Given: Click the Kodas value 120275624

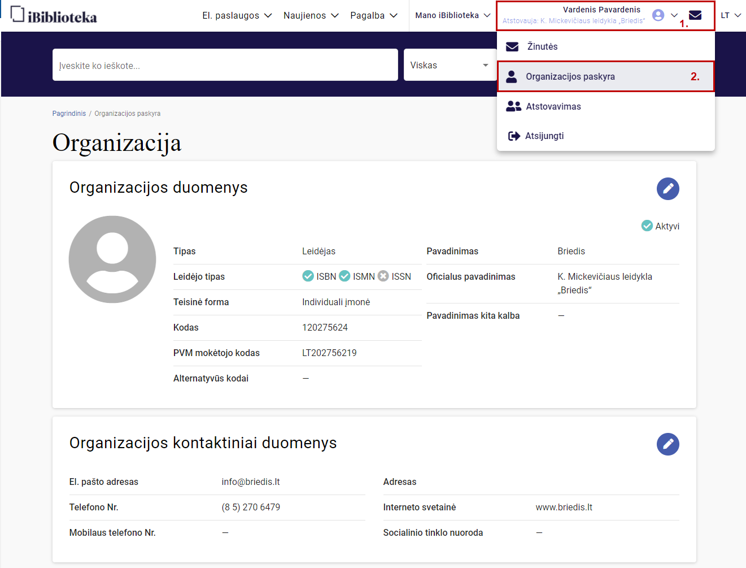Looking at the screenshot, I should tap(325, 328).
